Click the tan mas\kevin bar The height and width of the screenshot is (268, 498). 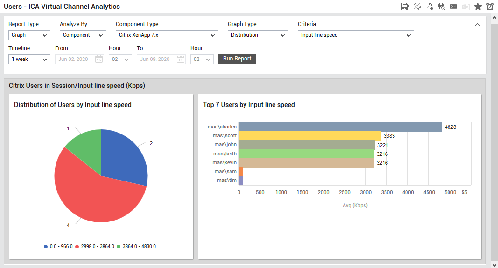pyautogui.click(x=307, y=163)
